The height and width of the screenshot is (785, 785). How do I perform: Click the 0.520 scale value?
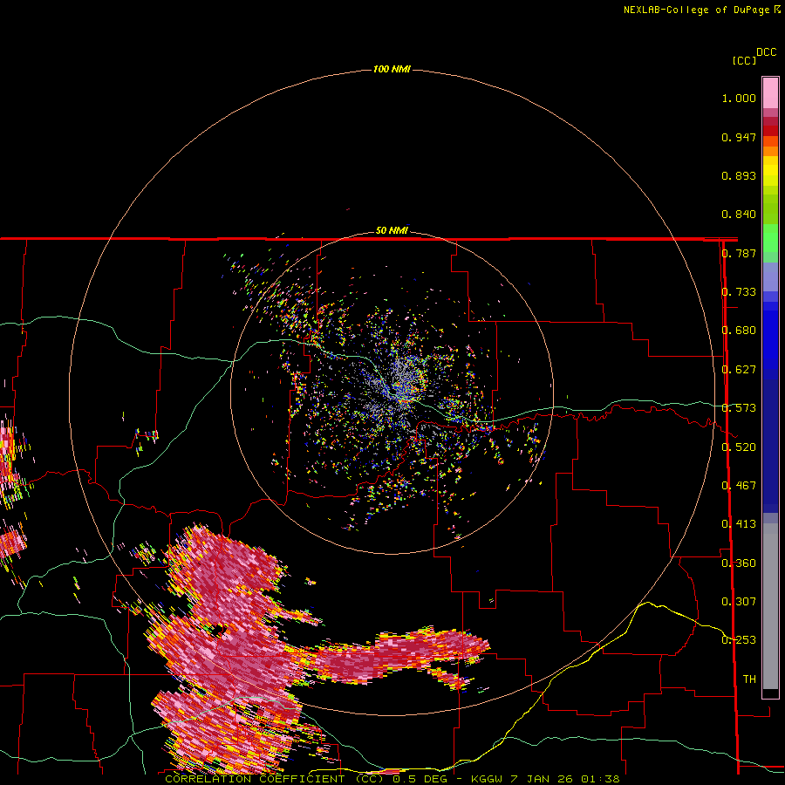point(739,447)
